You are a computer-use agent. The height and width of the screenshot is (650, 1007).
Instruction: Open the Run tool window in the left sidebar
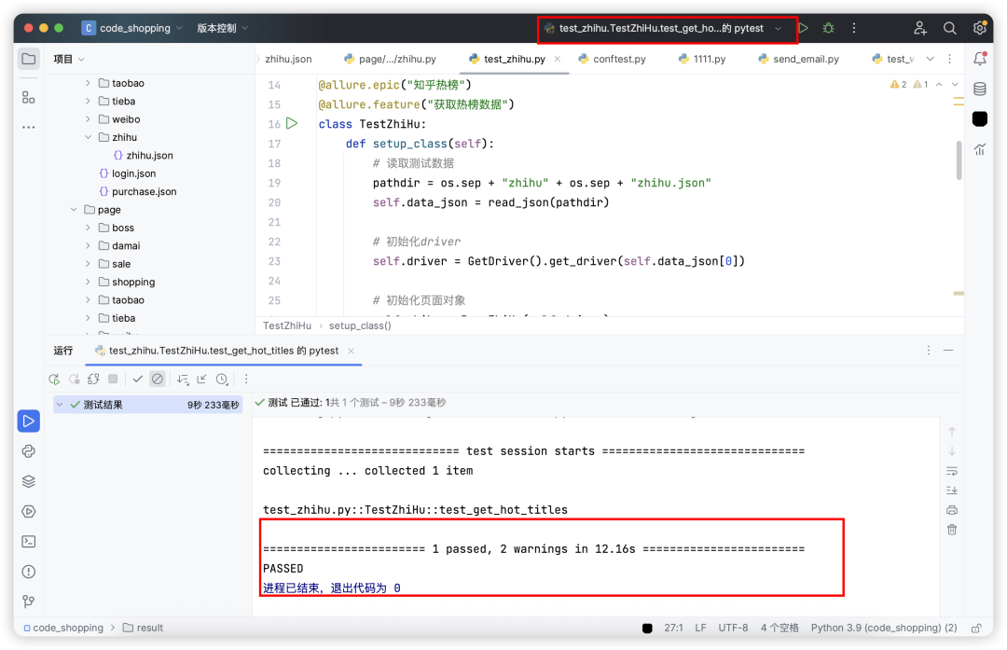click(x=28, y=422)
